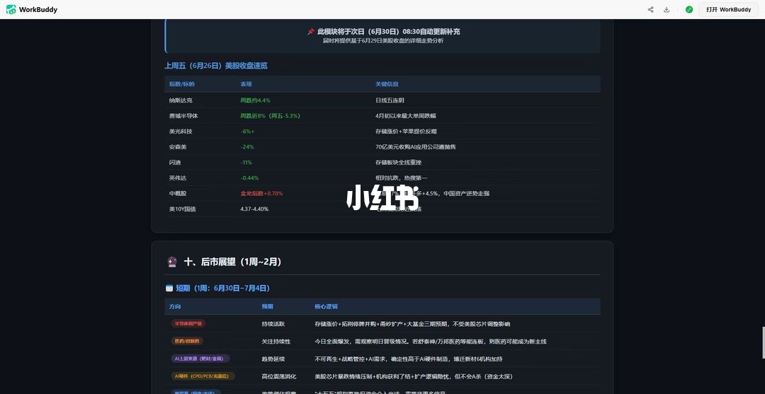Click heading 上周五（6月26日）美股收盘速览
765x394 pixels.
pos(215,66)
